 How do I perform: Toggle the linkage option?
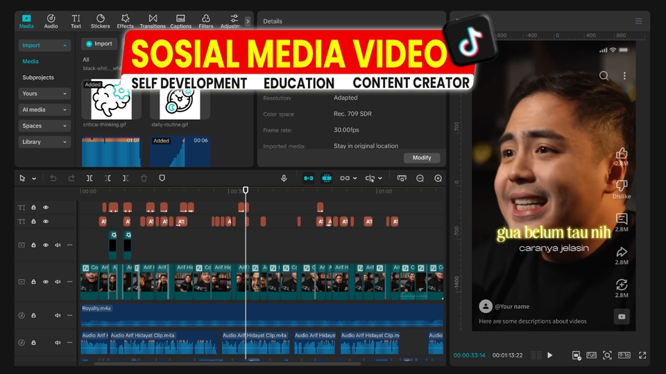point(345,179)
